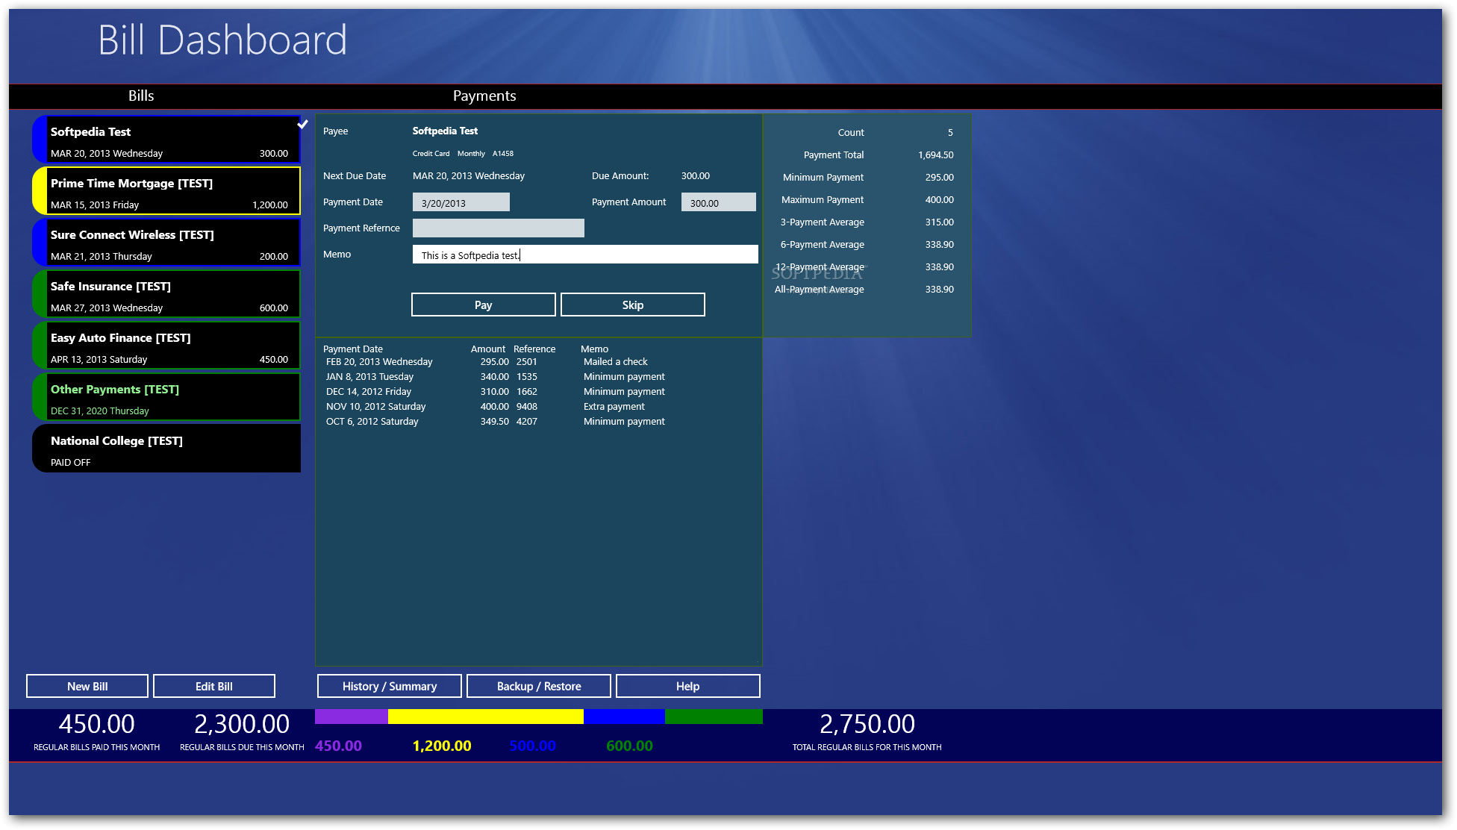Click the 3-Payment Average value 315.00
This screenshot has height=830, width=1457.
(x=940, y=222)
